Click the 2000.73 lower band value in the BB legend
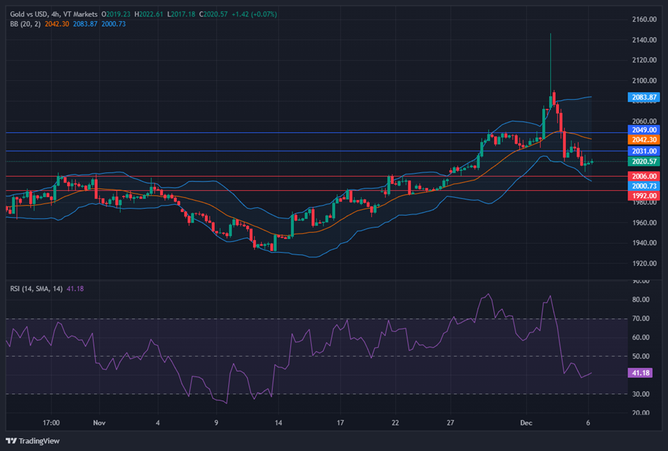The image size is (668, 451). tap(113, 24)
